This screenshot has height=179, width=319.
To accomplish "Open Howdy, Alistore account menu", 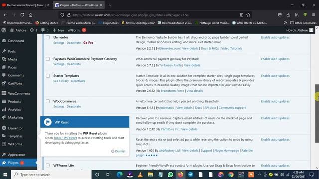I will click(299, 30).
